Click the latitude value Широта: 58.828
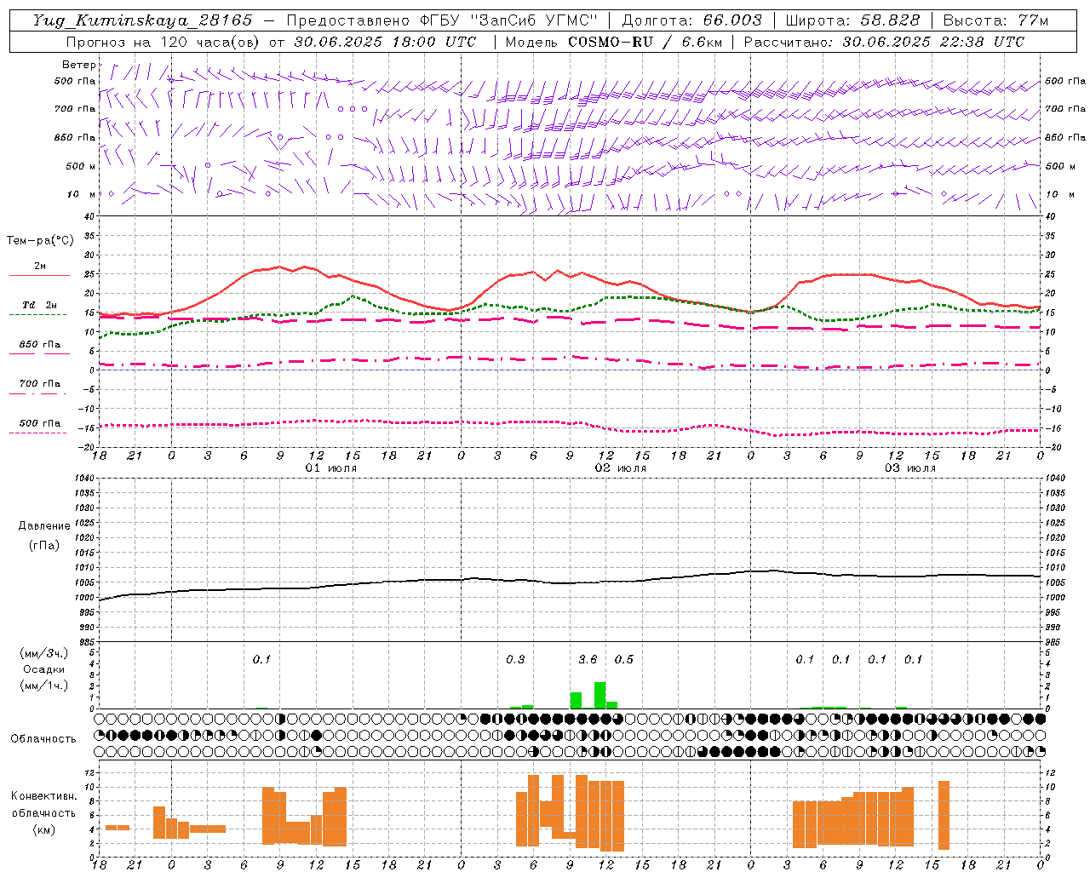Image resolution: width=1090 pixels, height=872 pixels. click(x=852, y=20)
